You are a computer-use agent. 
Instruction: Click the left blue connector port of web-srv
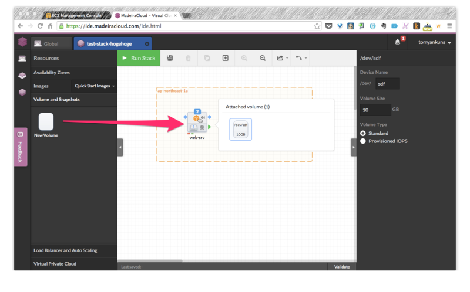(x=185, y=117)
